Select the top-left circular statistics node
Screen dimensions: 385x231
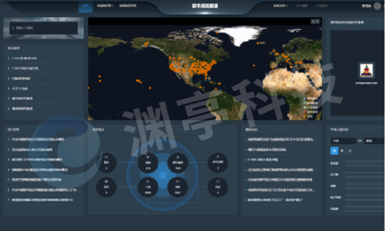click(x=107, y=162)
